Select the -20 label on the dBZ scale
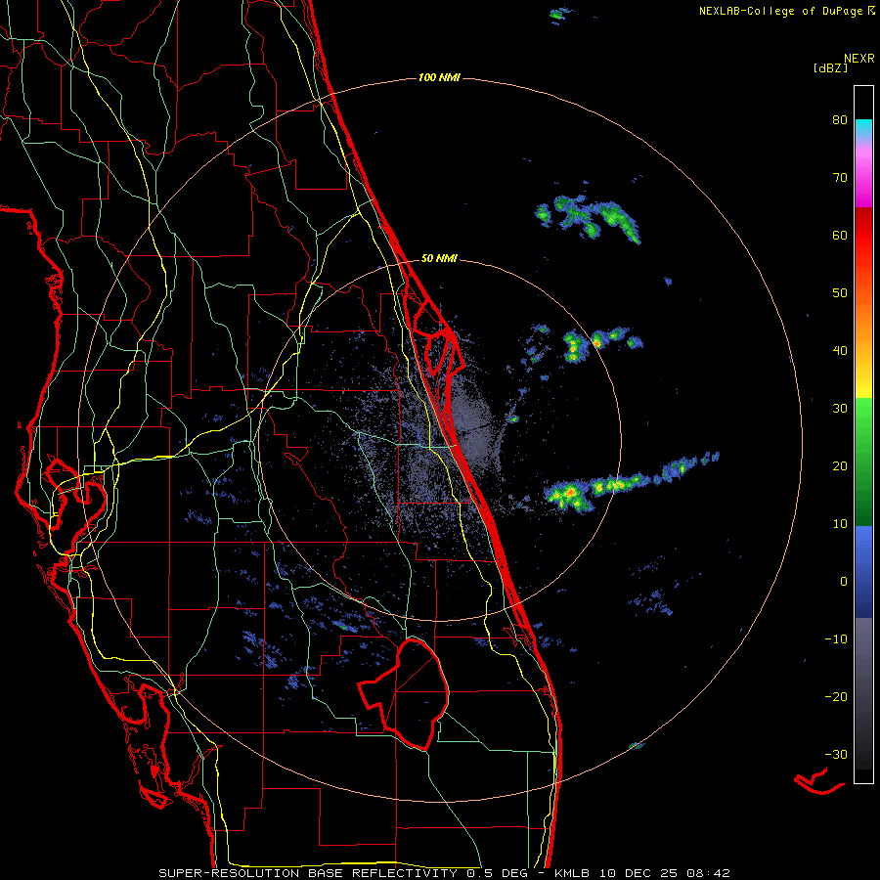The width and height of the screenshot is (880, 880). click(x=836, y=696)
